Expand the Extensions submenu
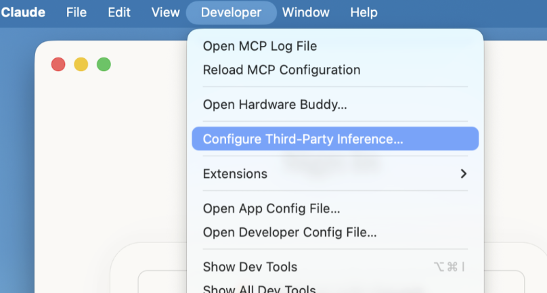 (335, 174)
